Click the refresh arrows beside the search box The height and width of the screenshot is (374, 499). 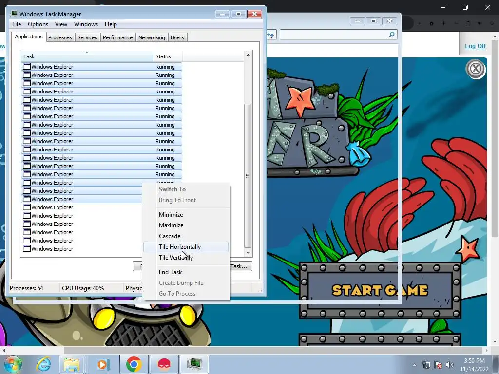(271, 35)
